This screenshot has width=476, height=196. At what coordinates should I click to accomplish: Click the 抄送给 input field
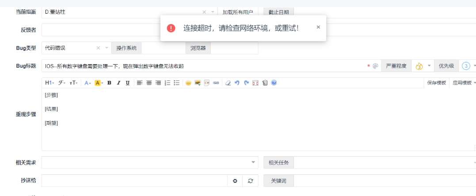134,181
